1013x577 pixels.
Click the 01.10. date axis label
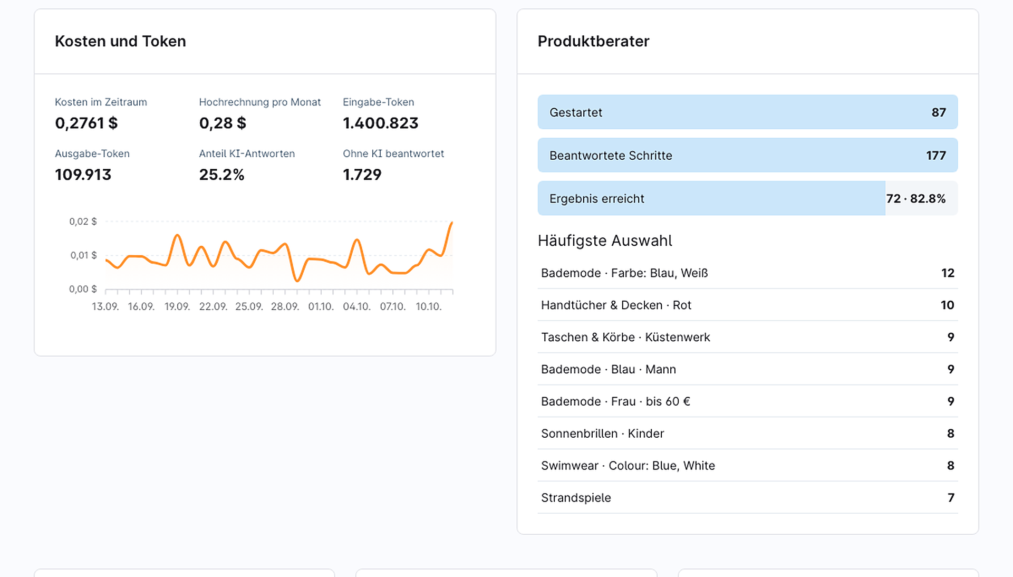321,306
